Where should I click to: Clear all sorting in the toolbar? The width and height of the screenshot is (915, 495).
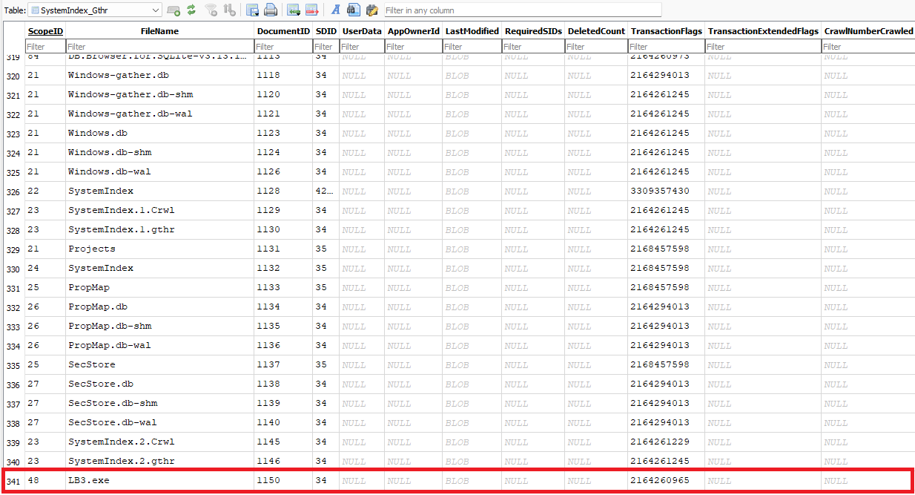230,10
